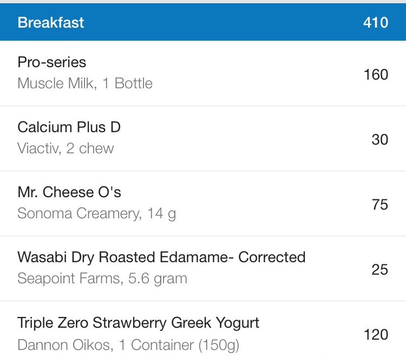
Task: Select Dannon Oikos 1 Container serving text
Action: 128,345
